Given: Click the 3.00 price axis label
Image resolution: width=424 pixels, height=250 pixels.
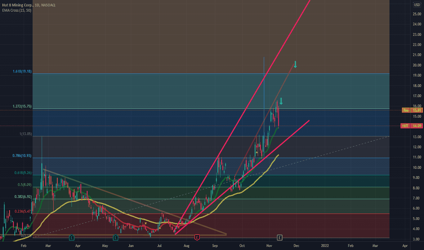Looking at the screenshot, I should (417, 239).
